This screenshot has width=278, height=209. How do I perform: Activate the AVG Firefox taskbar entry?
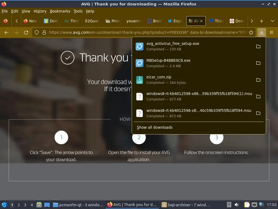point(132,205)
